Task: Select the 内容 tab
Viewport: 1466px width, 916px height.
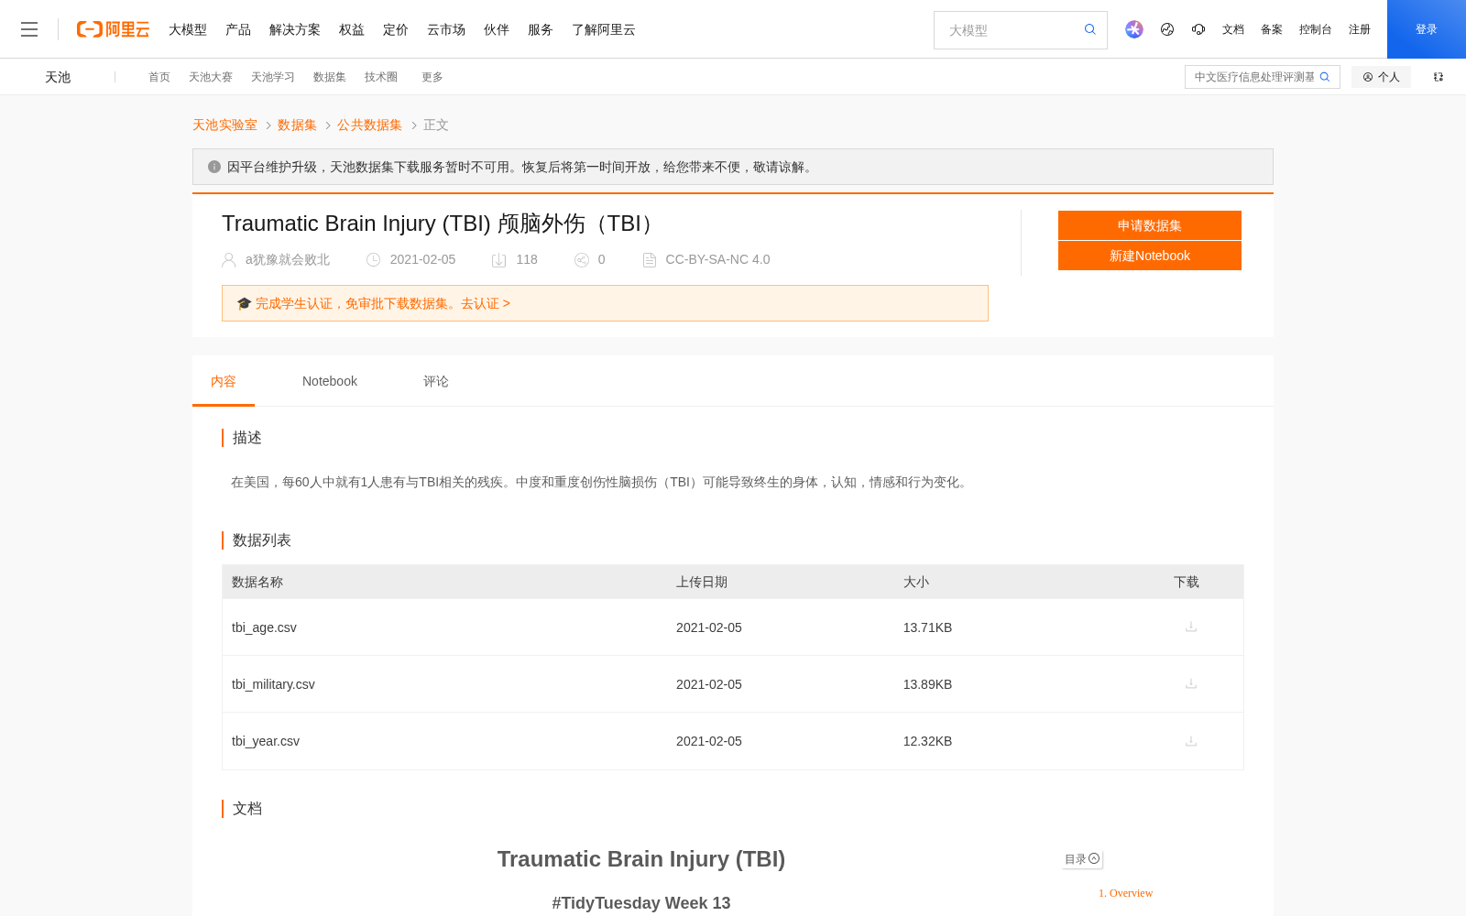Action: click(224, 381)
